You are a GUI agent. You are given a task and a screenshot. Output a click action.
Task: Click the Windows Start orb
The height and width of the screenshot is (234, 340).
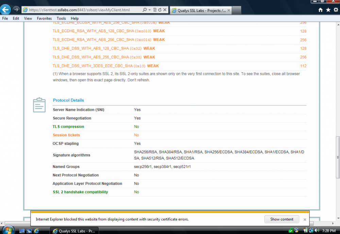(7, 230)
